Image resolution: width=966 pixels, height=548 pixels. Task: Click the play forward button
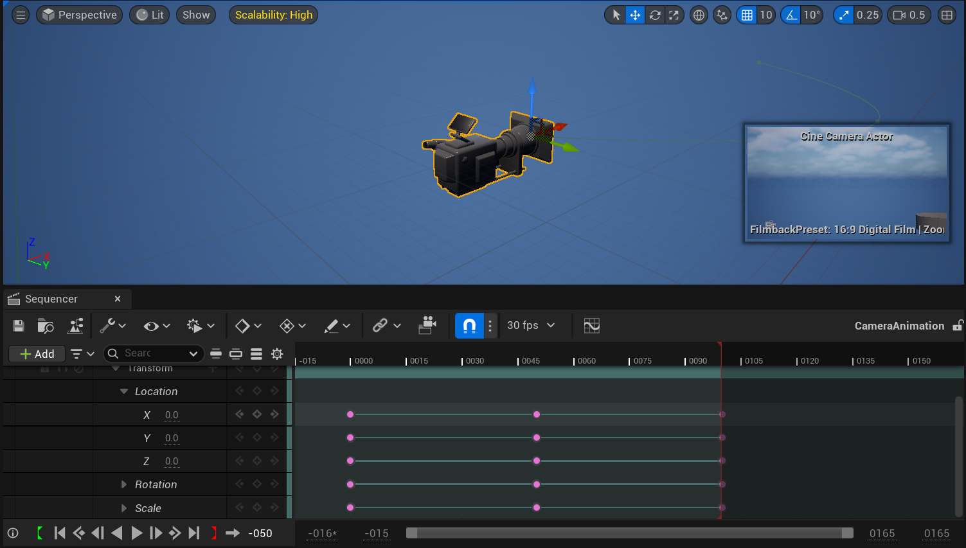click(x=136, y=533)
